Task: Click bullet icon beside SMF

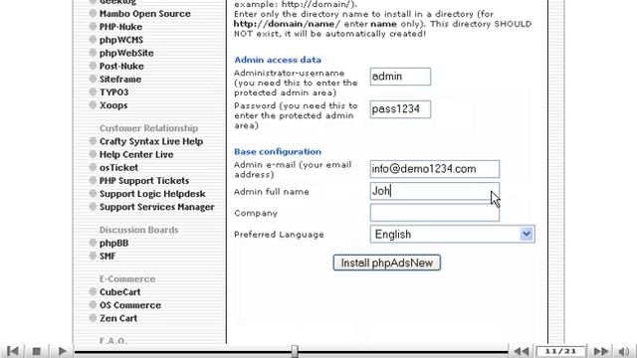Action: [x=93, y=256]
